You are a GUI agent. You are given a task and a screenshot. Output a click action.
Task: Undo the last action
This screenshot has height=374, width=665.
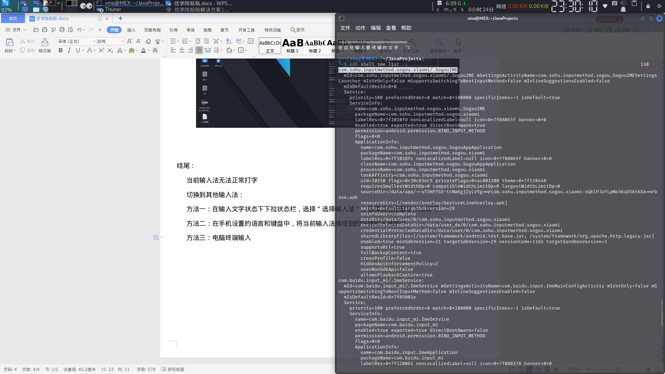pos(79,30)
